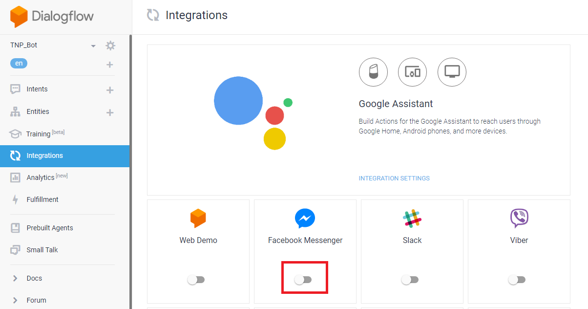Enable the Viber integration toggle
Image resolution: width=588 pixels, height=309 pixels.
click(517, 280)
